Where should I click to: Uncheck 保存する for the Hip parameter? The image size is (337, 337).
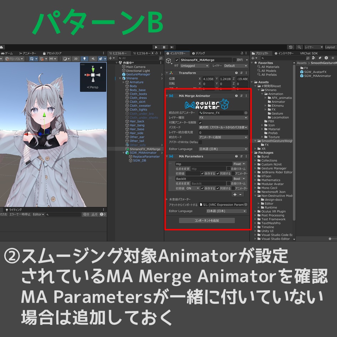[x=203, y=173]
